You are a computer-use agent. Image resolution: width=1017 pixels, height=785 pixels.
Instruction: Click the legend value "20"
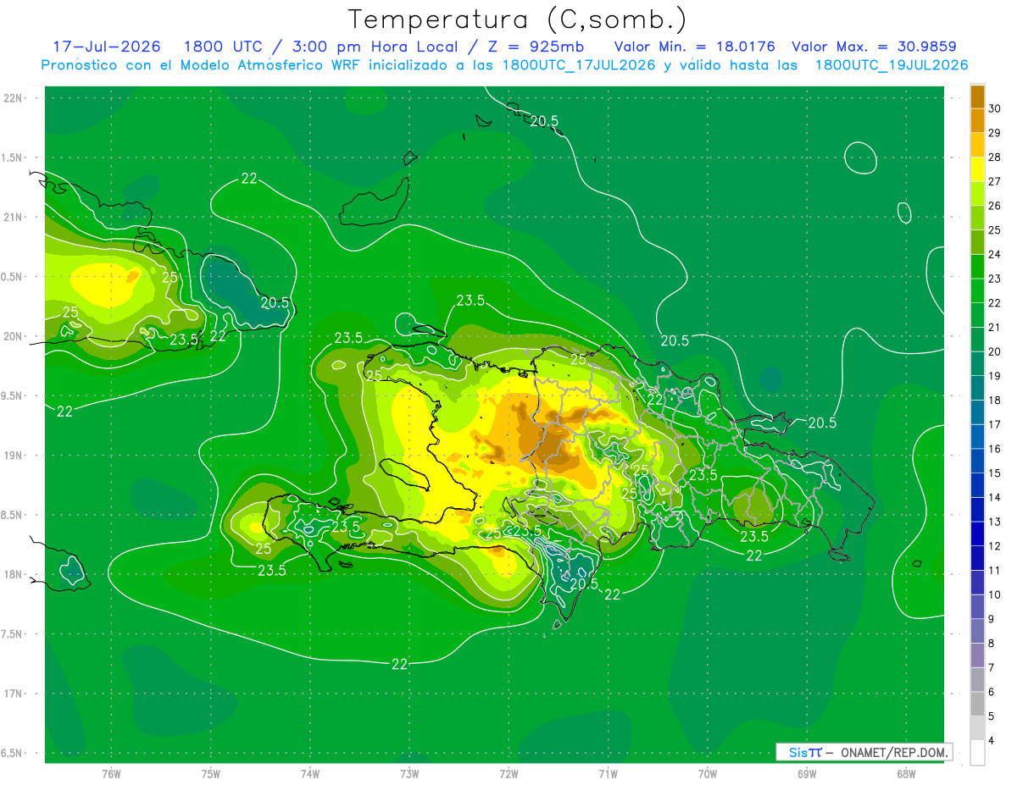(x=995, y=351)
